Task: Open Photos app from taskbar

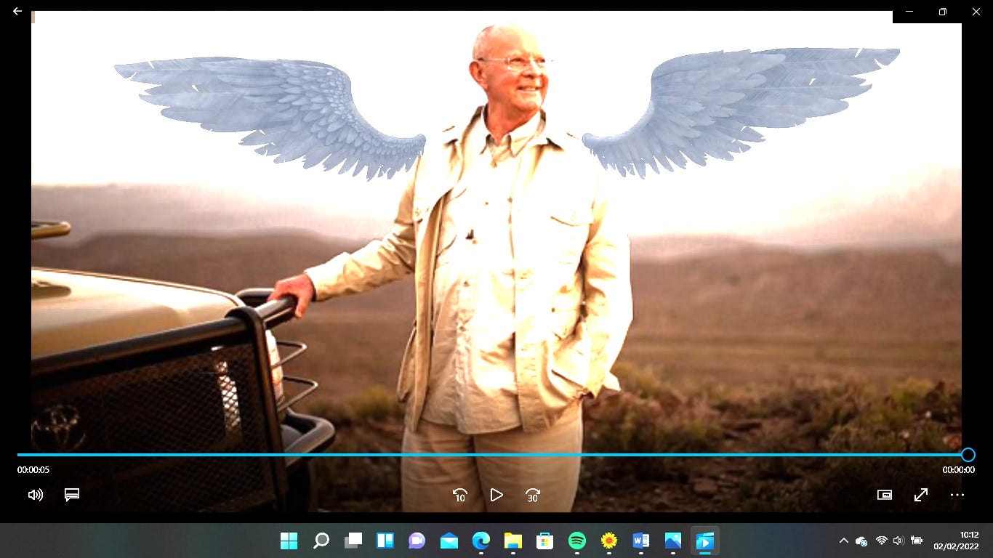Action: point(673,541)
